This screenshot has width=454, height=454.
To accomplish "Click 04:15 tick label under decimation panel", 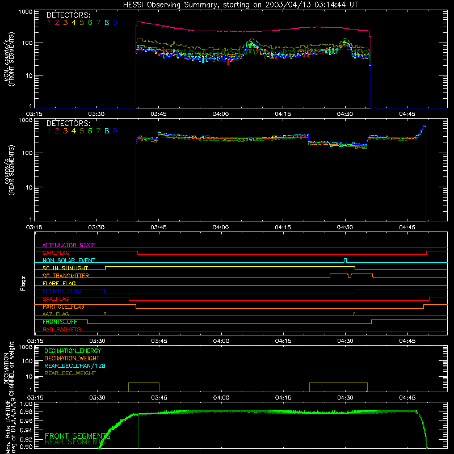I will (x=283, y=398).
